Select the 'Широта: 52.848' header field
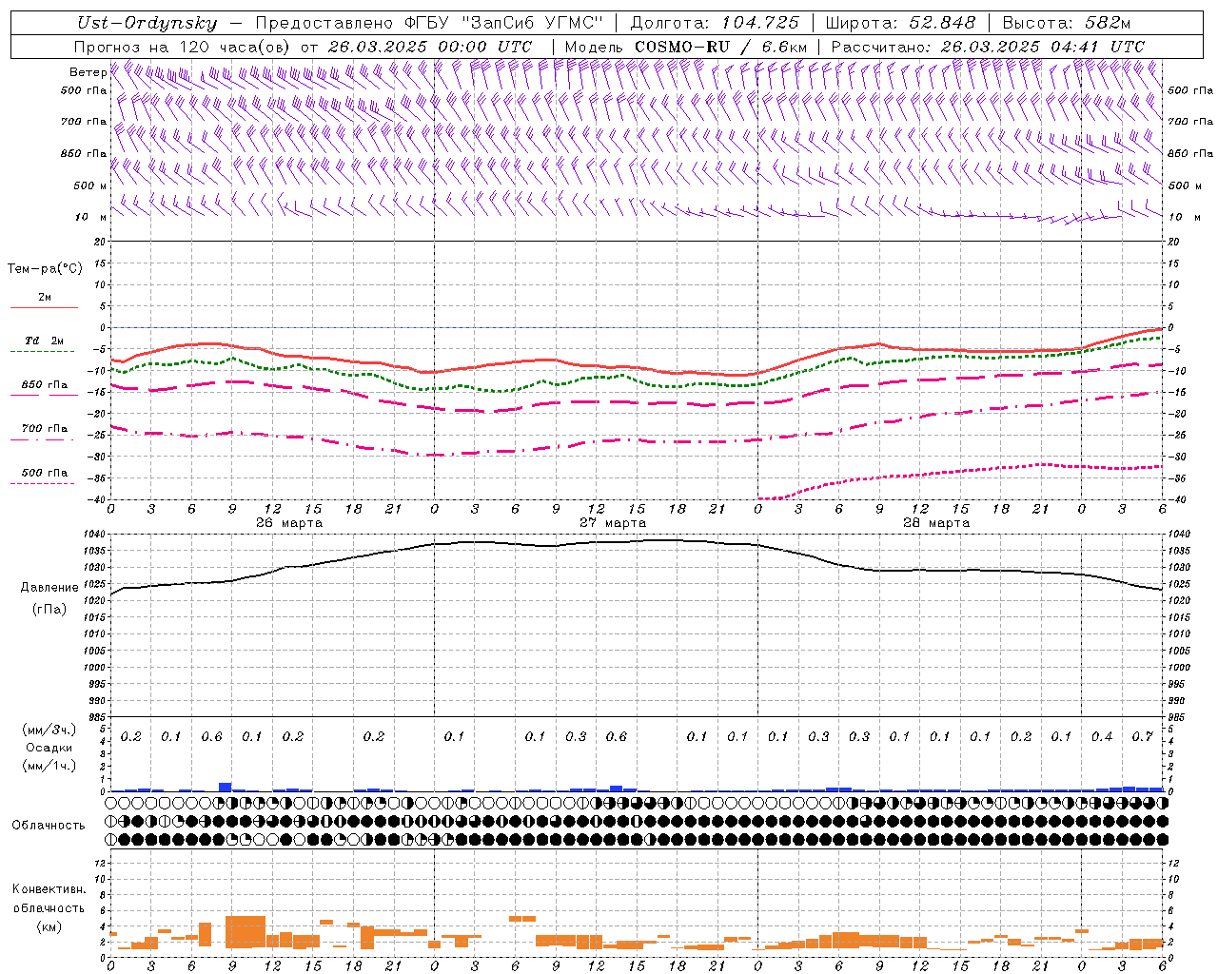Viewport: 1218px width, 974px height. tap(900, 23)
